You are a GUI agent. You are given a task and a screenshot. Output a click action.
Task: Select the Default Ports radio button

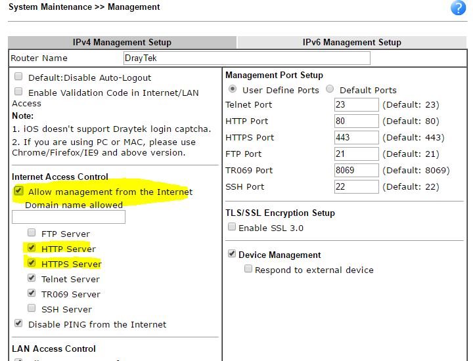pyautogui.click(x=330, y=89)
